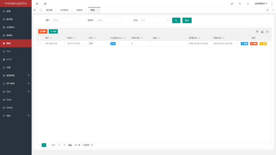The width and height of the screenshot is (276, 155).
Task: Open page size 15 条/页 dropdown
Action: 87,145
